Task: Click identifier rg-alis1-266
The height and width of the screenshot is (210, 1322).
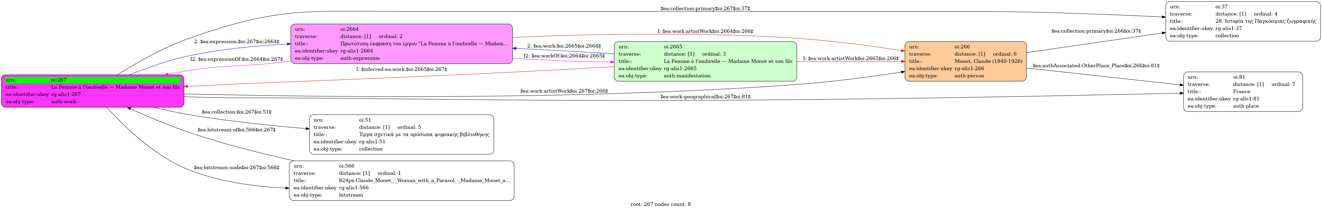Action: (969, 69)
